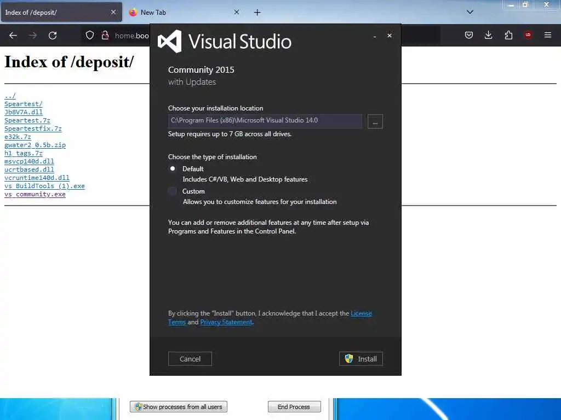
Task: Download Speartestfix.7z archive
Action: (33, 129)
